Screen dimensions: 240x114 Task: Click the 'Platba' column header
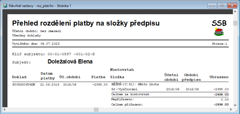98,77
